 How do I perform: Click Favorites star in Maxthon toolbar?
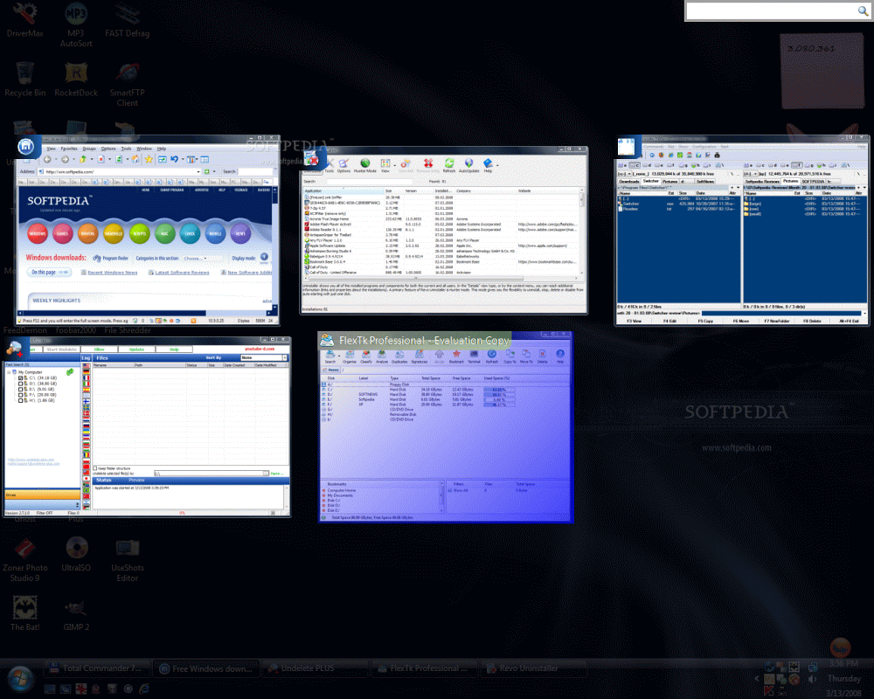(x=149, y=159)
